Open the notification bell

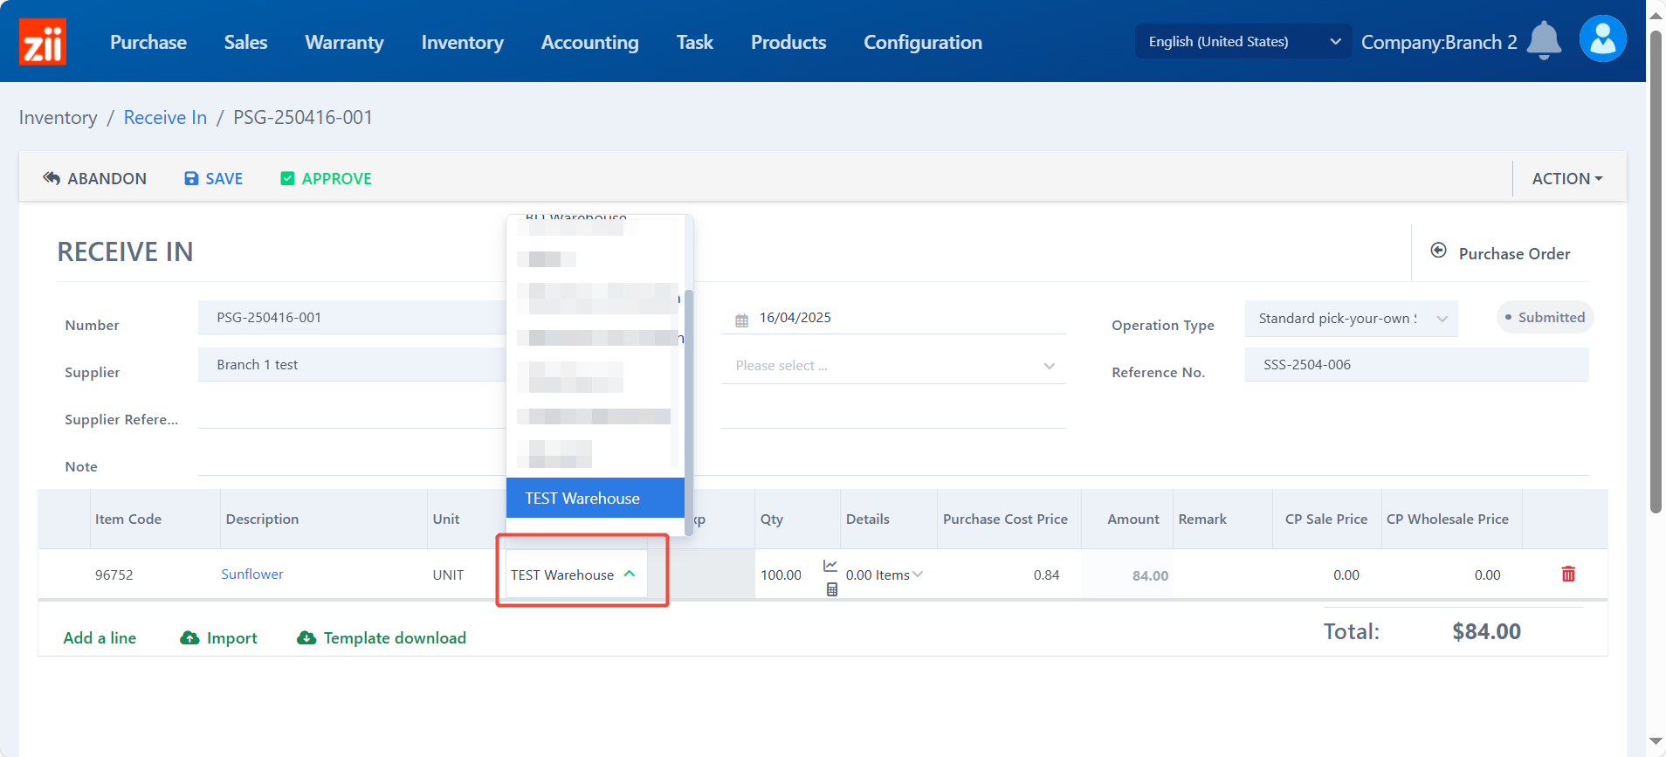pyautogui.click(x=1544, y=40)
